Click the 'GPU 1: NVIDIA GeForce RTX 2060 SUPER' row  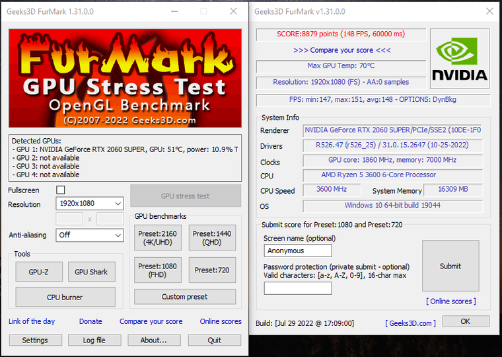click(x=126, y=149)
